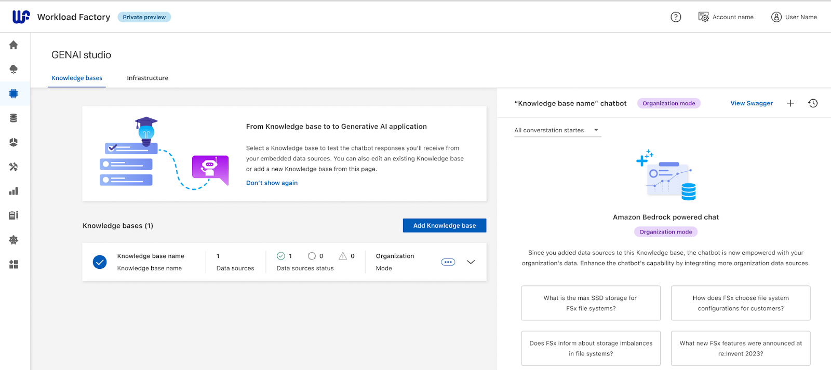Open the database sidebar icon
This screenshot has width=831, height=370.
(x=14, y=118)
